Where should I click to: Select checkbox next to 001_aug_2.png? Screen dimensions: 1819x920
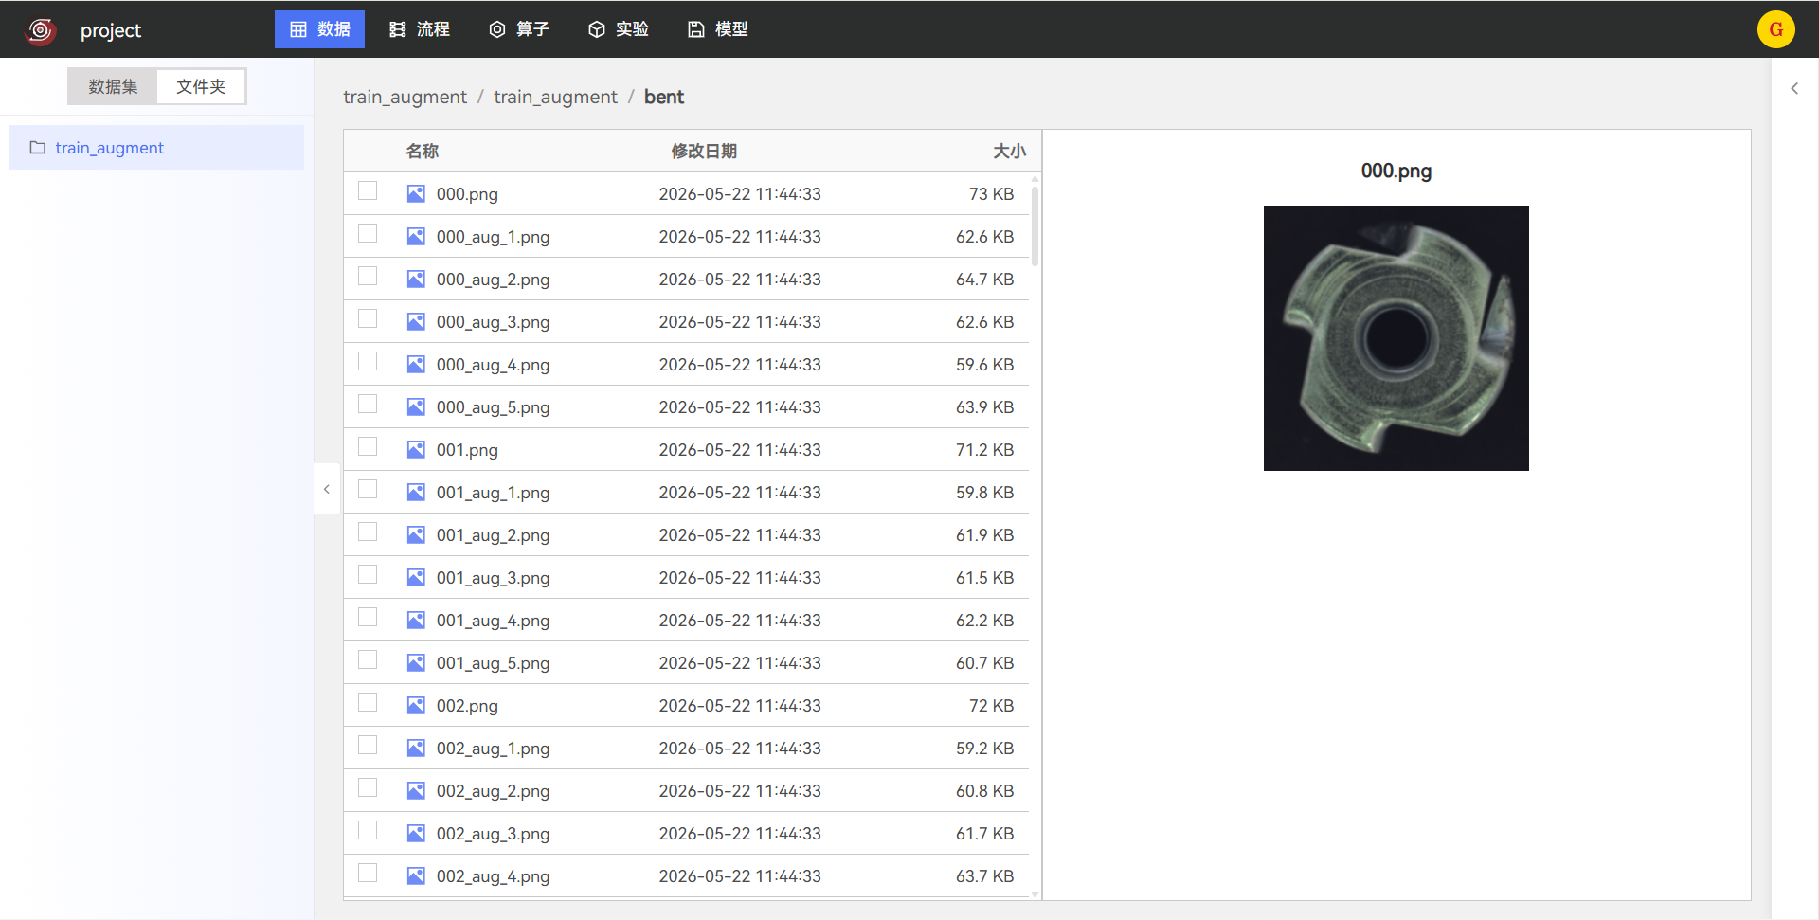click(x=368, y=532)
